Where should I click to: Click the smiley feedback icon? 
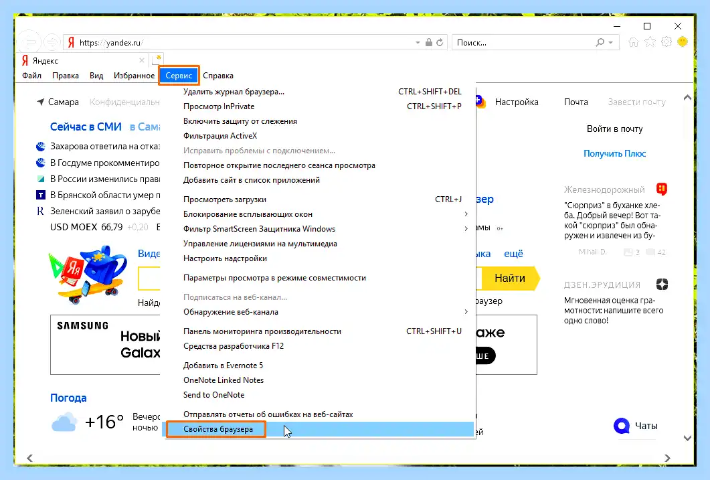683,42
